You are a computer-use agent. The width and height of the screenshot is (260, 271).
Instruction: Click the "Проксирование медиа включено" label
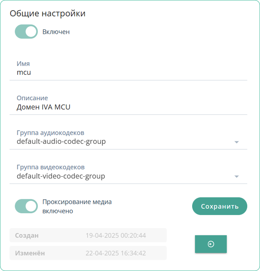77,206
